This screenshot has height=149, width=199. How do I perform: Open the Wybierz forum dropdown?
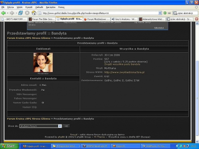[41, 126]
